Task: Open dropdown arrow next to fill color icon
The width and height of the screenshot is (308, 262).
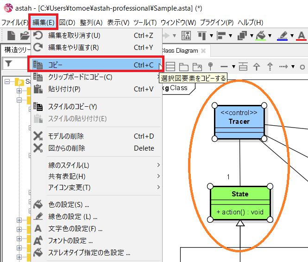Action: pos(270,36)
